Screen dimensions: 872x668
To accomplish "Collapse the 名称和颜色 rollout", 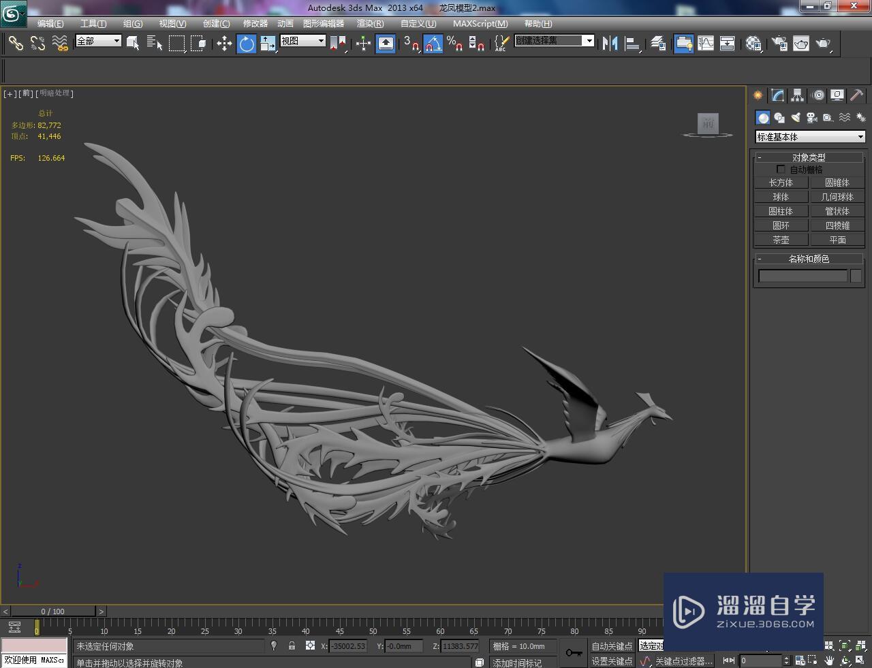I will tap(809, 259).
